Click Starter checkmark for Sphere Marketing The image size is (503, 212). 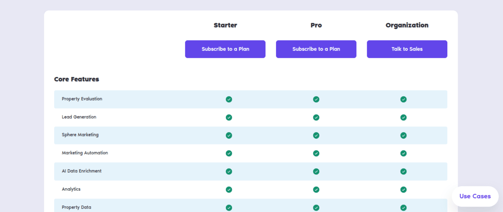(229, 135)
